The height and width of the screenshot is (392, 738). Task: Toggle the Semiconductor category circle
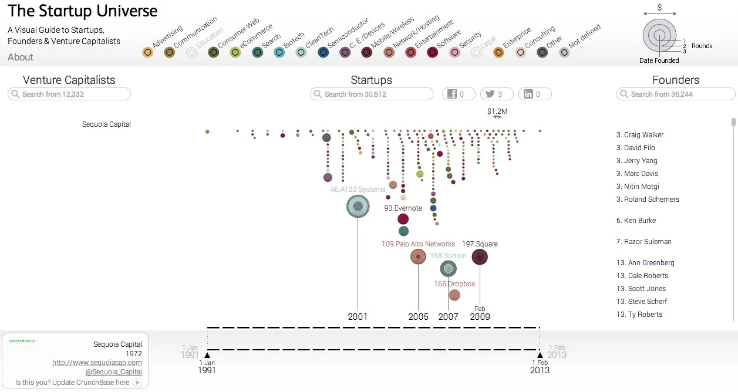click(x=323, y=53)
